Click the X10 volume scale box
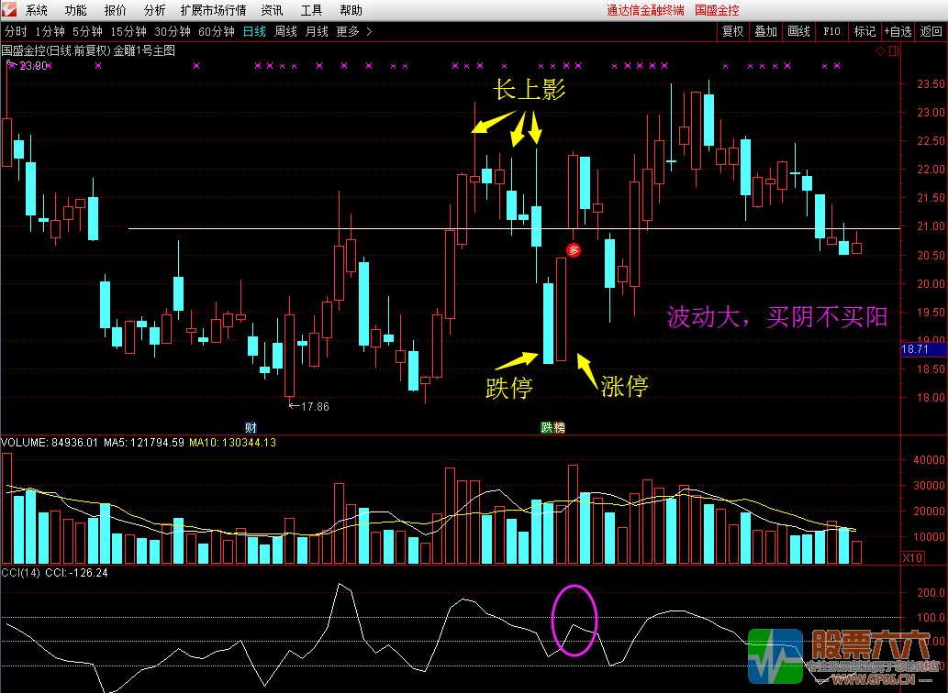The image size is (948, 693). coord(912,557)
